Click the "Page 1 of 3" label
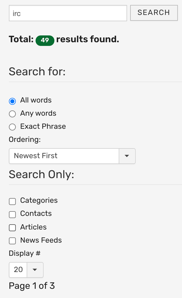The image size is (182, 298). 32,286
